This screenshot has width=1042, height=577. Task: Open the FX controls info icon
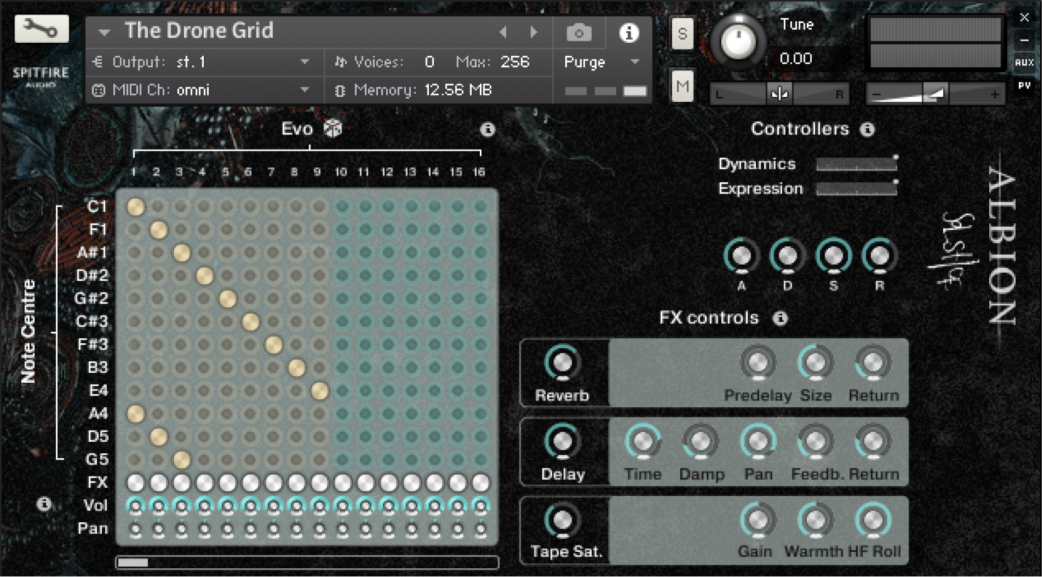[x=780, y=318]
